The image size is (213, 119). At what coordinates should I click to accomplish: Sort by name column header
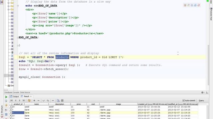36,104
